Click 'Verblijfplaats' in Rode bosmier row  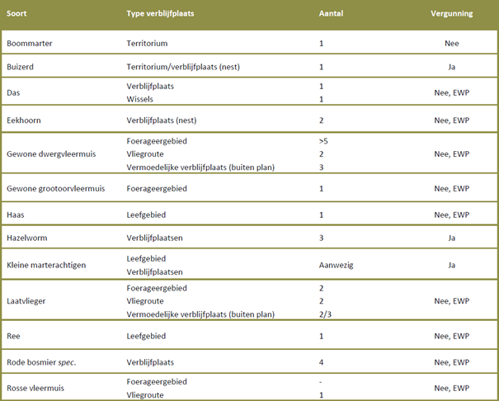(x=150, y=362)
